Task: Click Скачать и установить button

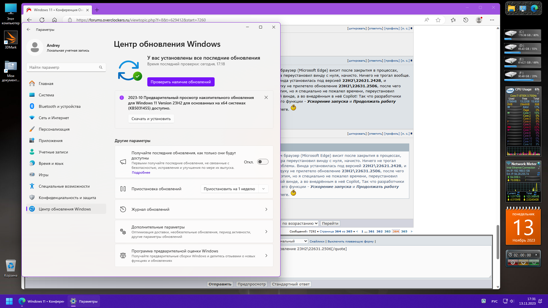Action: pyautogui.click(x=151, y=119)
